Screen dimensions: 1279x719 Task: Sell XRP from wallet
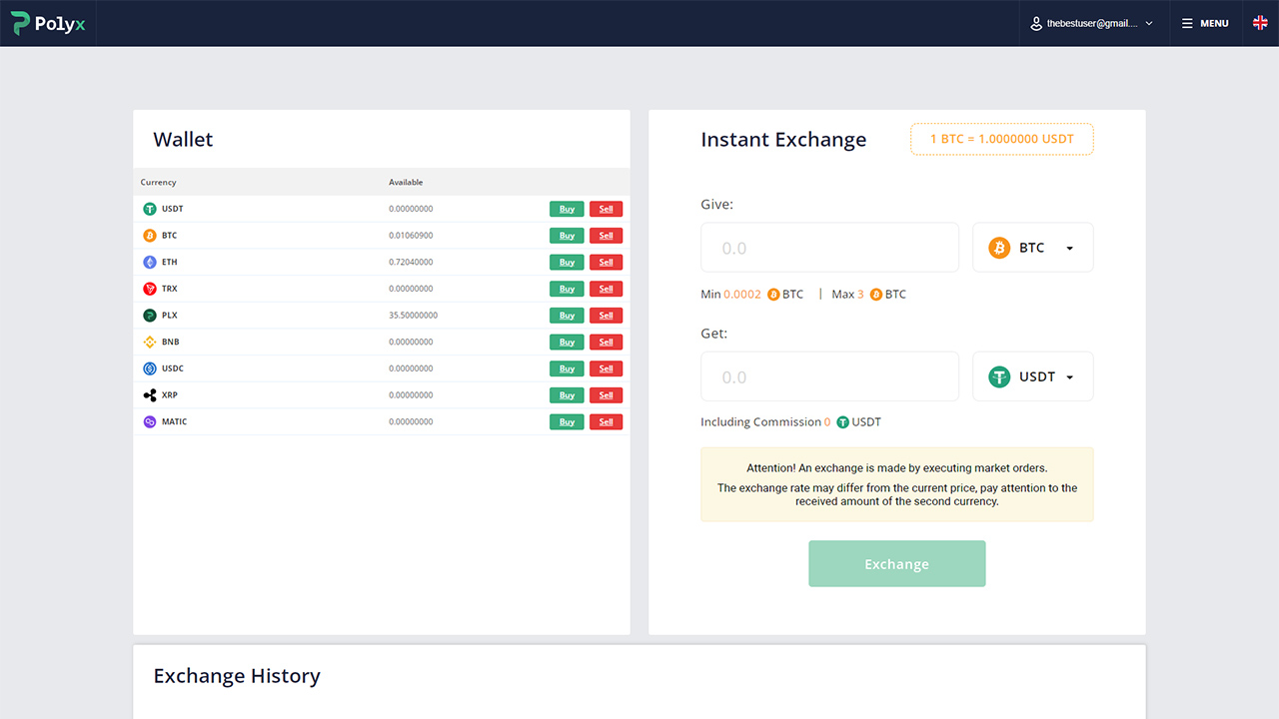pyautogui.click(x=606, y=395)
